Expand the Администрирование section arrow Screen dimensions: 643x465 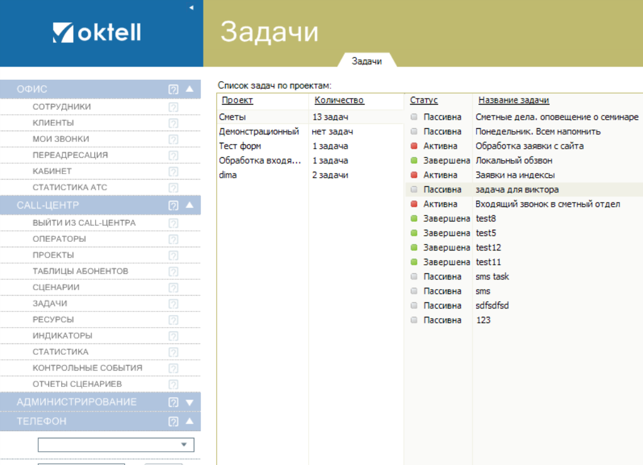click(190, 402)
